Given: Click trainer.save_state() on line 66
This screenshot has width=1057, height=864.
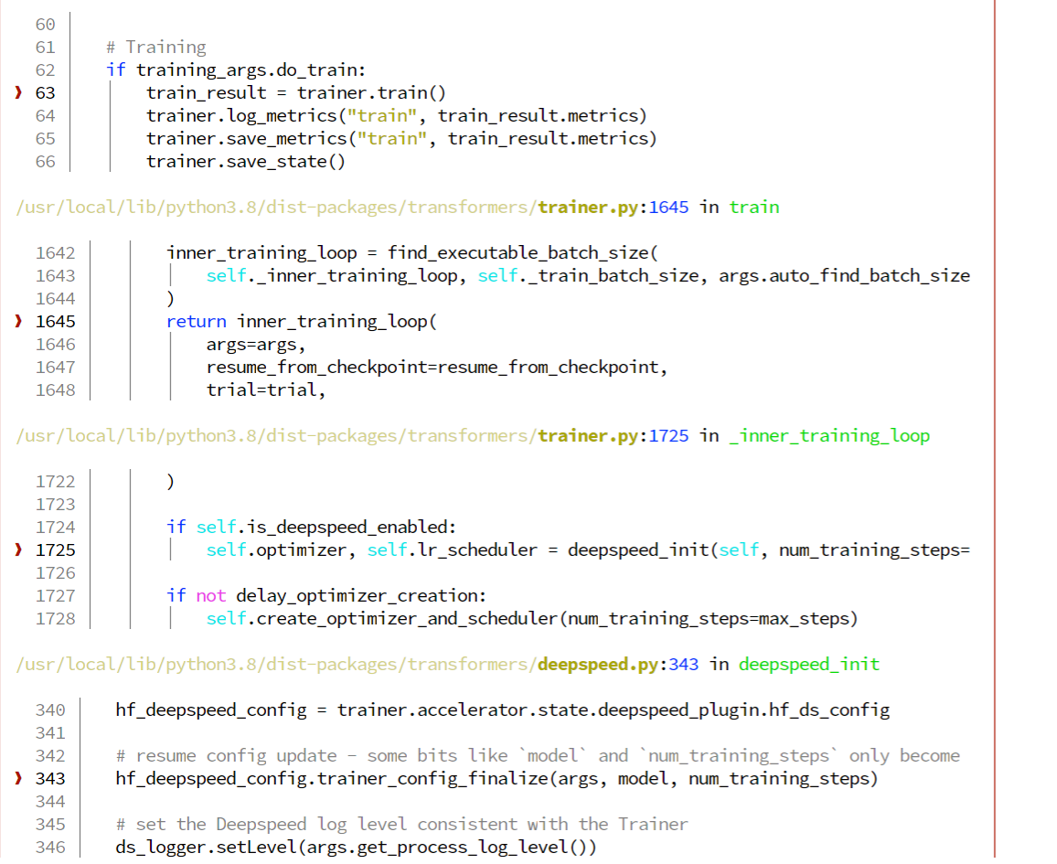Looking at the screenshot, I should tap(247, 161).
